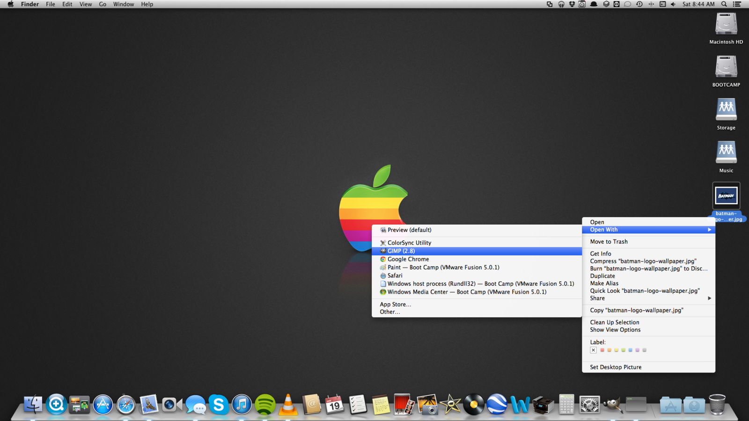
Task: Click Set Desktop Picture
Action: (x=648, y=367)
